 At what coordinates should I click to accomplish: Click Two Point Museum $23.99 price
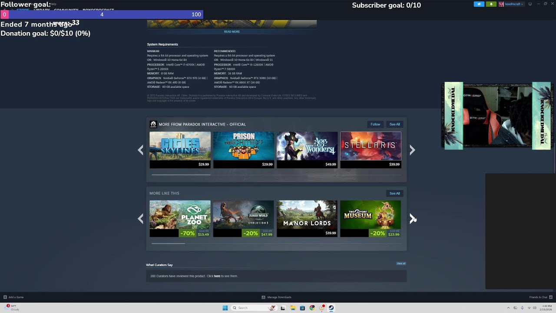coord(394,235)
